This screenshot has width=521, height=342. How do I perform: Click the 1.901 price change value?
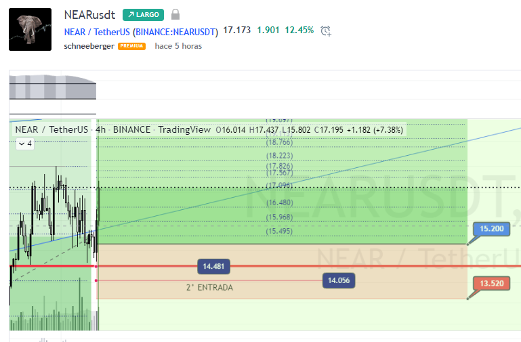(268, 30)
